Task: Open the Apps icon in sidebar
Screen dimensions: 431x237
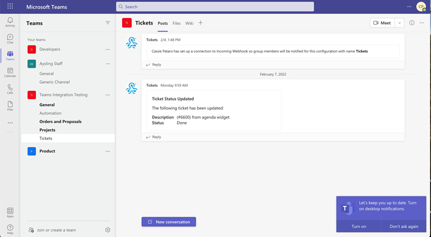Action: coord(10,211)
